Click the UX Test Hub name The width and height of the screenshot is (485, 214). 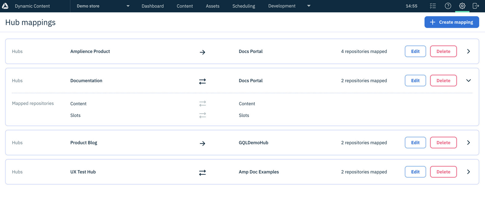tap(83, 172)
